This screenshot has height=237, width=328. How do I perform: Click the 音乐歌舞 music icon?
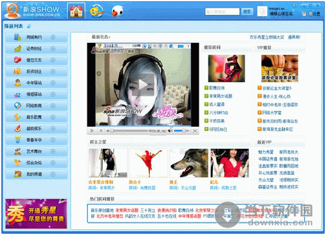(x=17, y=117)
